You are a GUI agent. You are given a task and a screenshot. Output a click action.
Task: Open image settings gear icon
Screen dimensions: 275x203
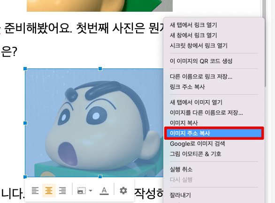pyautogui.click(x=123, y=190)
